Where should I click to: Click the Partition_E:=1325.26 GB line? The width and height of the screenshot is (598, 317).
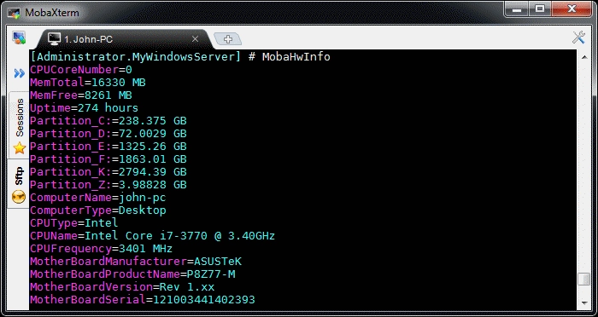point(108,147)
